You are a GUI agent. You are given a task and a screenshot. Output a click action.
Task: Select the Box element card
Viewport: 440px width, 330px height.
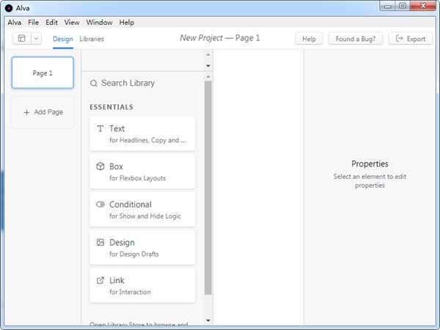[142, 172]
